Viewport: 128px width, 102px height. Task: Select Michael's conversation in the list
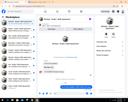tap(18, 22)
